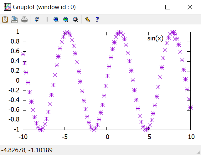Click the y-axis label -0.6

(14, 110)
